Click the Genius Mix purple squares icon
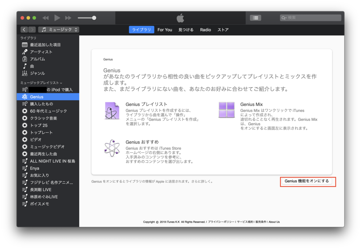 (227, 110)
